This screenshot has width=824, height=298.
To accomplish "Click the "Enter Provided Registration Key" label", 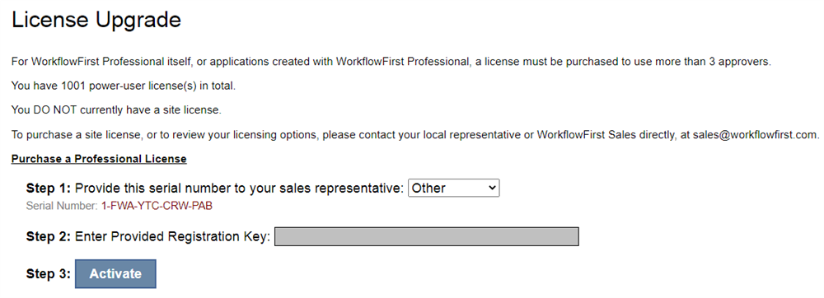I will [x=173, y=236].
